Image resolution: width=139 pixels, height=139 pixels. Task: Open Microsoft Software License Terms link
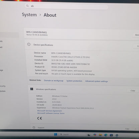click(x=51, y=113)
